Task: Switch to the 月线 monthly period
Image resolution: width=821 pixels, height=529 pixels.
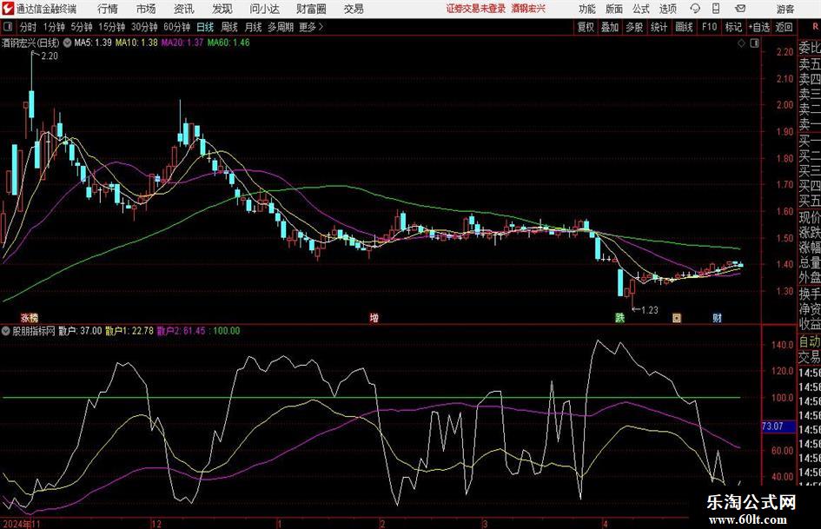Action: click(254, 27)
